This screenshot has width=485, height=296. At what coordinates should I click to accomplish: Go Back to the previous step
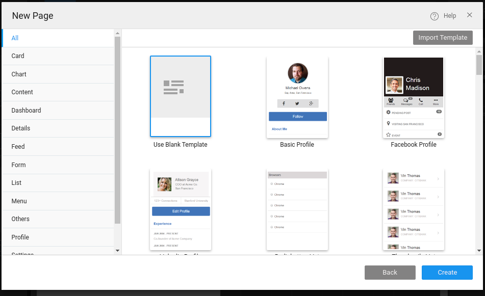[390, 273]
